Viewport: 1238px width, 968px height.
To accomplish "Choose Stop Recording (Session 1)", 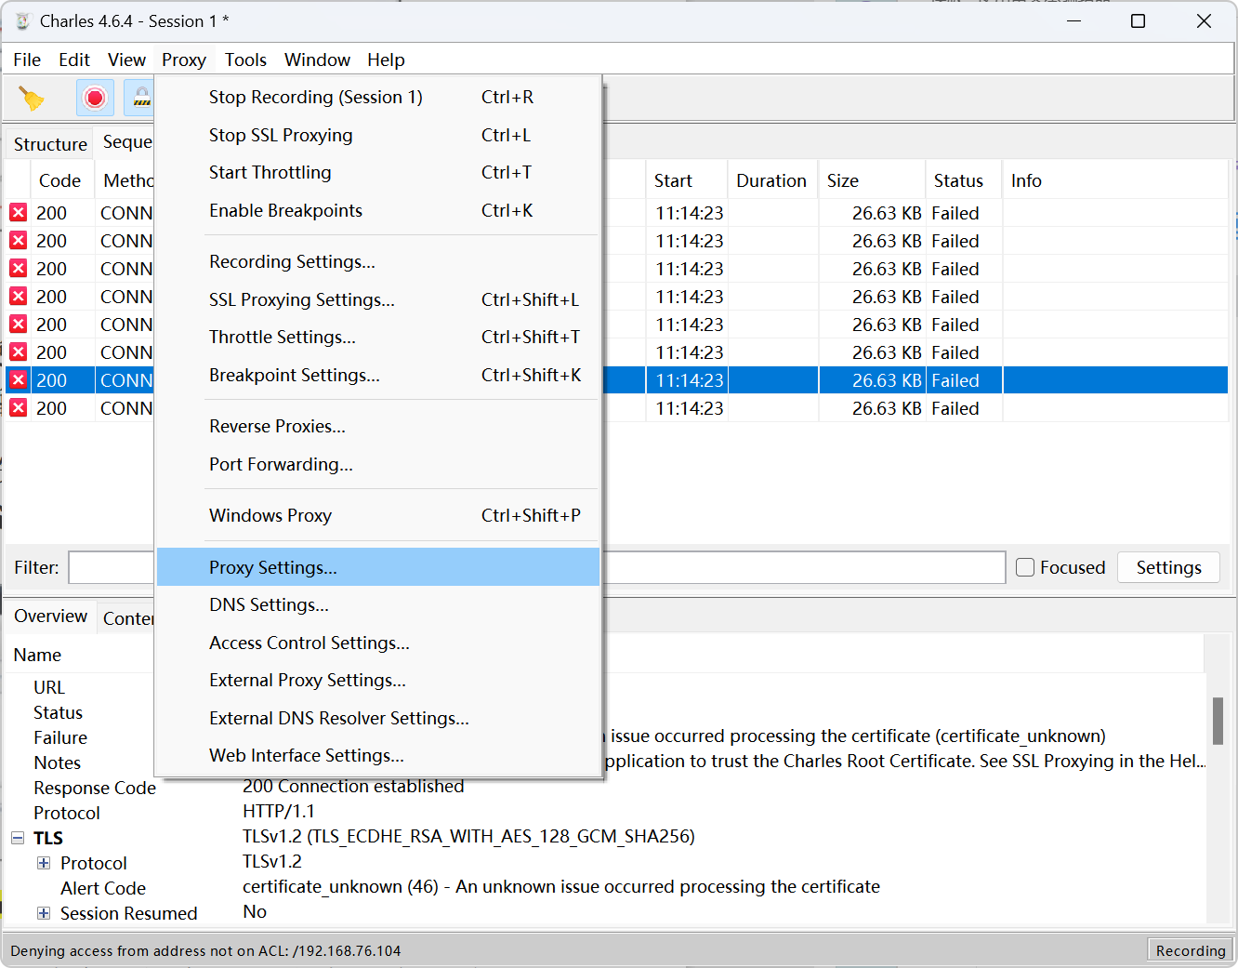I will (x=378, y=98).
